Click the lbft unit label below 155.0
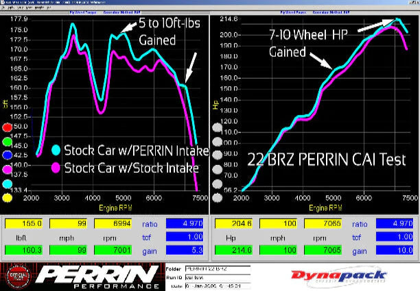Viewport: 420px width, 291px height. click(21, 238)
